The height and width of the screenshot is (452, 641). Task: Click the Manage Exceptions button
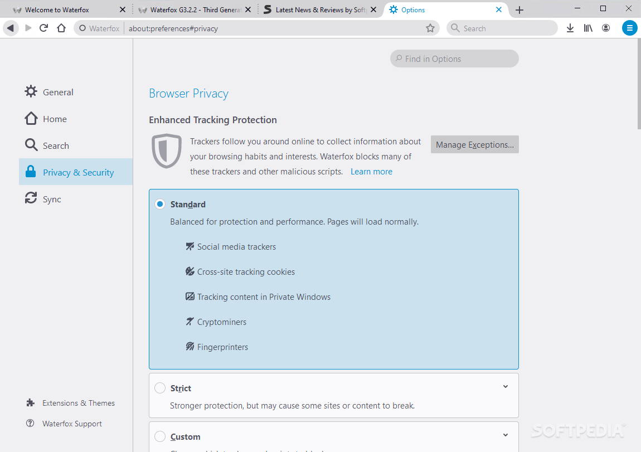(474, 145)
